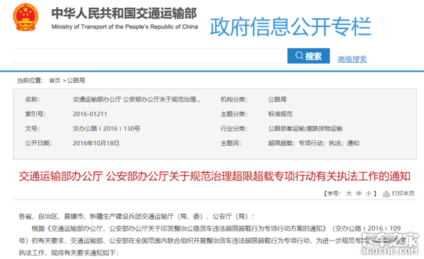The image size is (424, 259).
Task: Select publish date 2016年10月18日
Action: coord(96,144)
